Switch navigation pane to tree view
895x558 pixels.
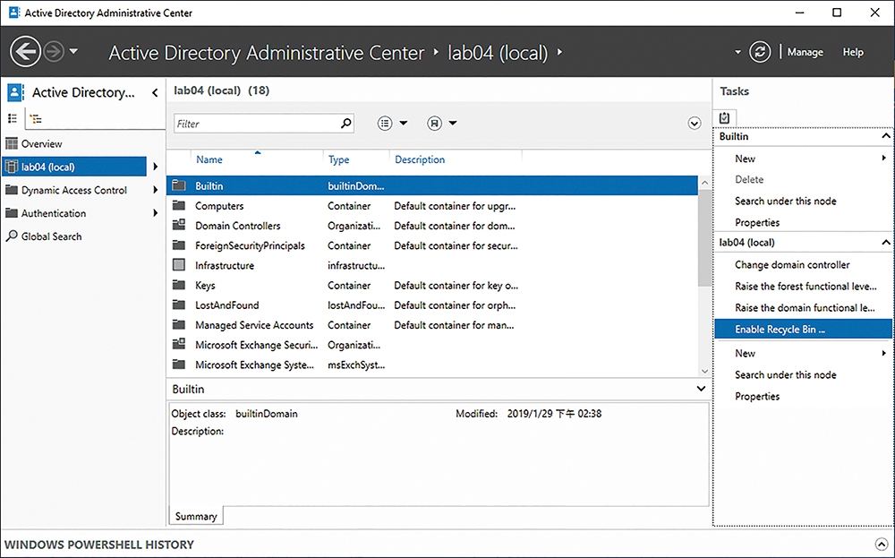coord(36,119)
